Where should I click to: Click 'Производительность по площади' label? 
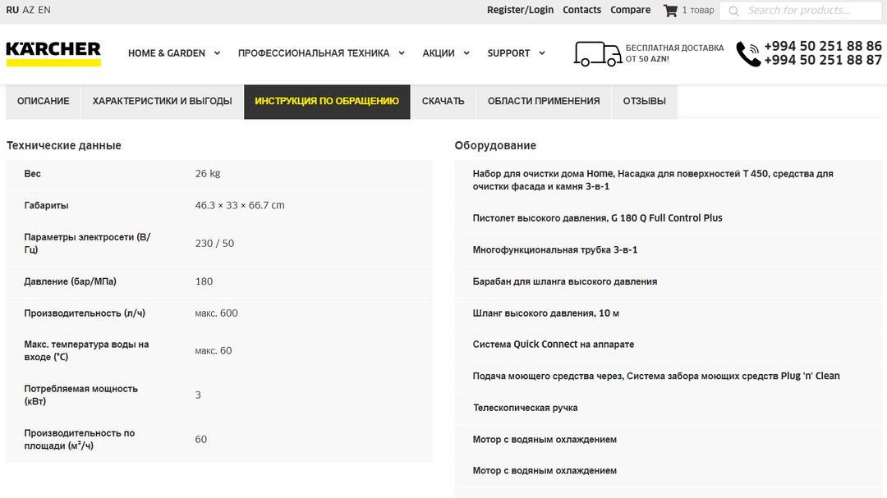(79, 439)
